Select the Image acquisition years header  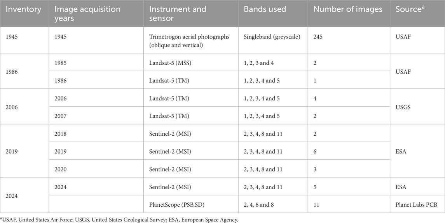pos(87,14)
